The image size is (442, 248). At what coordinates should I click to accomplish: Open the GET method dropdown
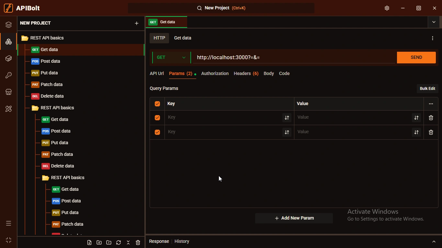(171, 58)
